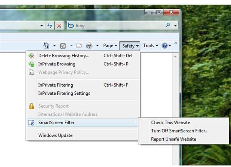The image size is (231, 167).
Task: Click the Delete Browsing History icon
Action: (32, 56)
